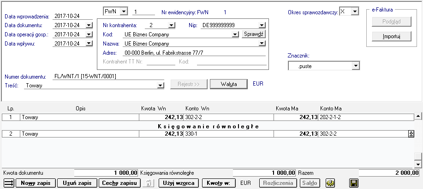This screenshot has height=189, width=423.
Task: Click the save floppy disk icon
Action: [x=355, y=183]
